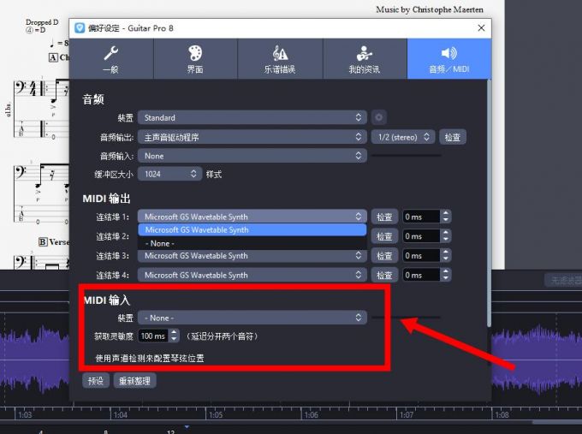This screenshot has height=434, width=582.
Task: Open the audio device gear settings
Action: pos(378,117)
